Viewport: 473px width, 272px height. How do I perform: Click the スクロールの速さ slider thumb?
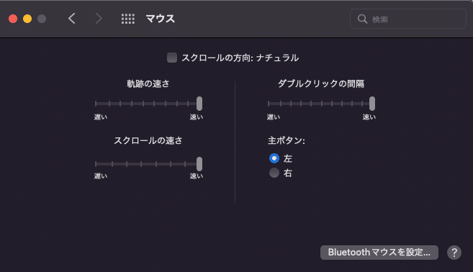pyautogui.click(x=199, y=164)
